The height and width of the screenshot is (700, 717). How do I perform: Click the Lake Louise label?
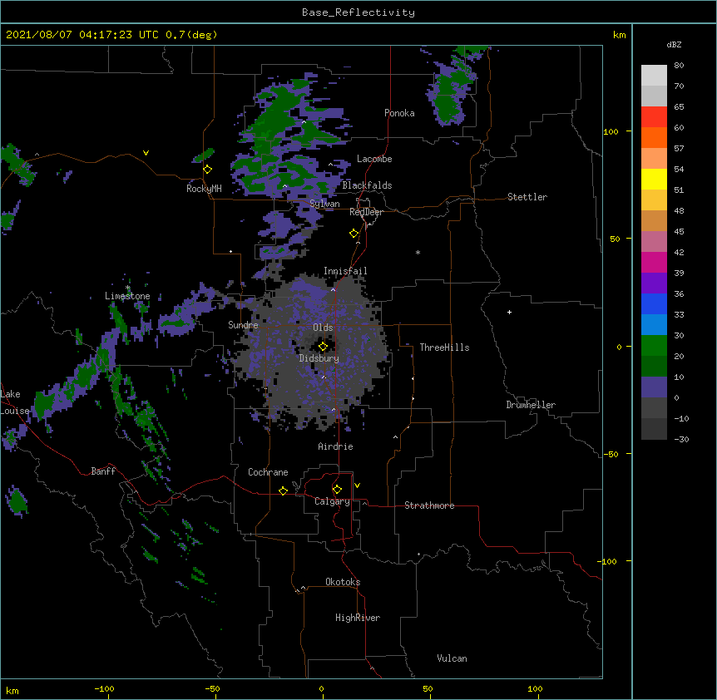14,402
